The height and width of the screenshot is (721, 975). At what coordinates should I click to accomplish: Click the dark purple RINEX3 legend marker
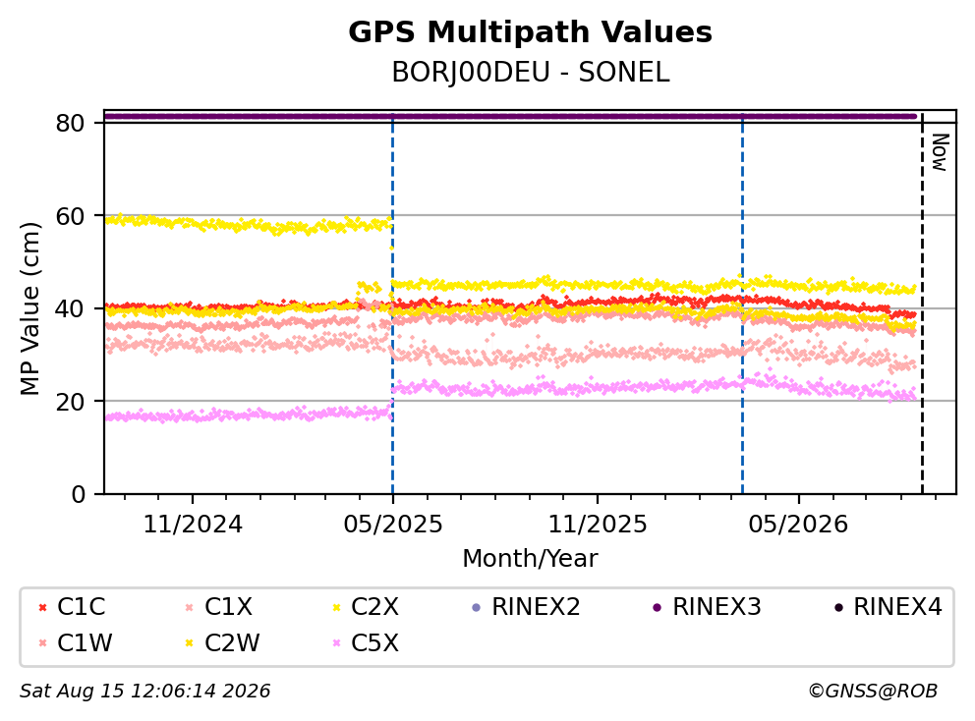pos(658,607)
